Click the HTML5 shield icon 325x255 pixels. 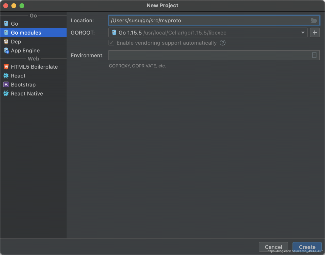pyautogui.click(x=6, y=67)
